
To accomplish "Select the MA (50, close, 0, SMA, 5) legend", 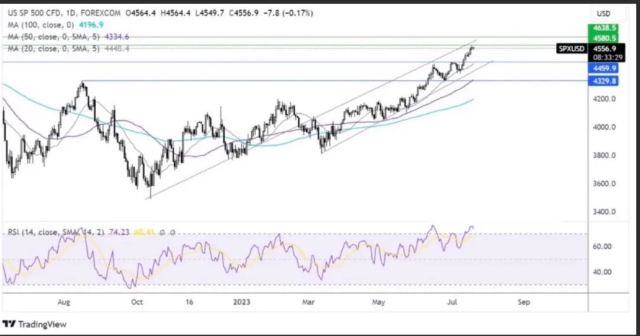I will pyautogui.click(x=54, y=37).
